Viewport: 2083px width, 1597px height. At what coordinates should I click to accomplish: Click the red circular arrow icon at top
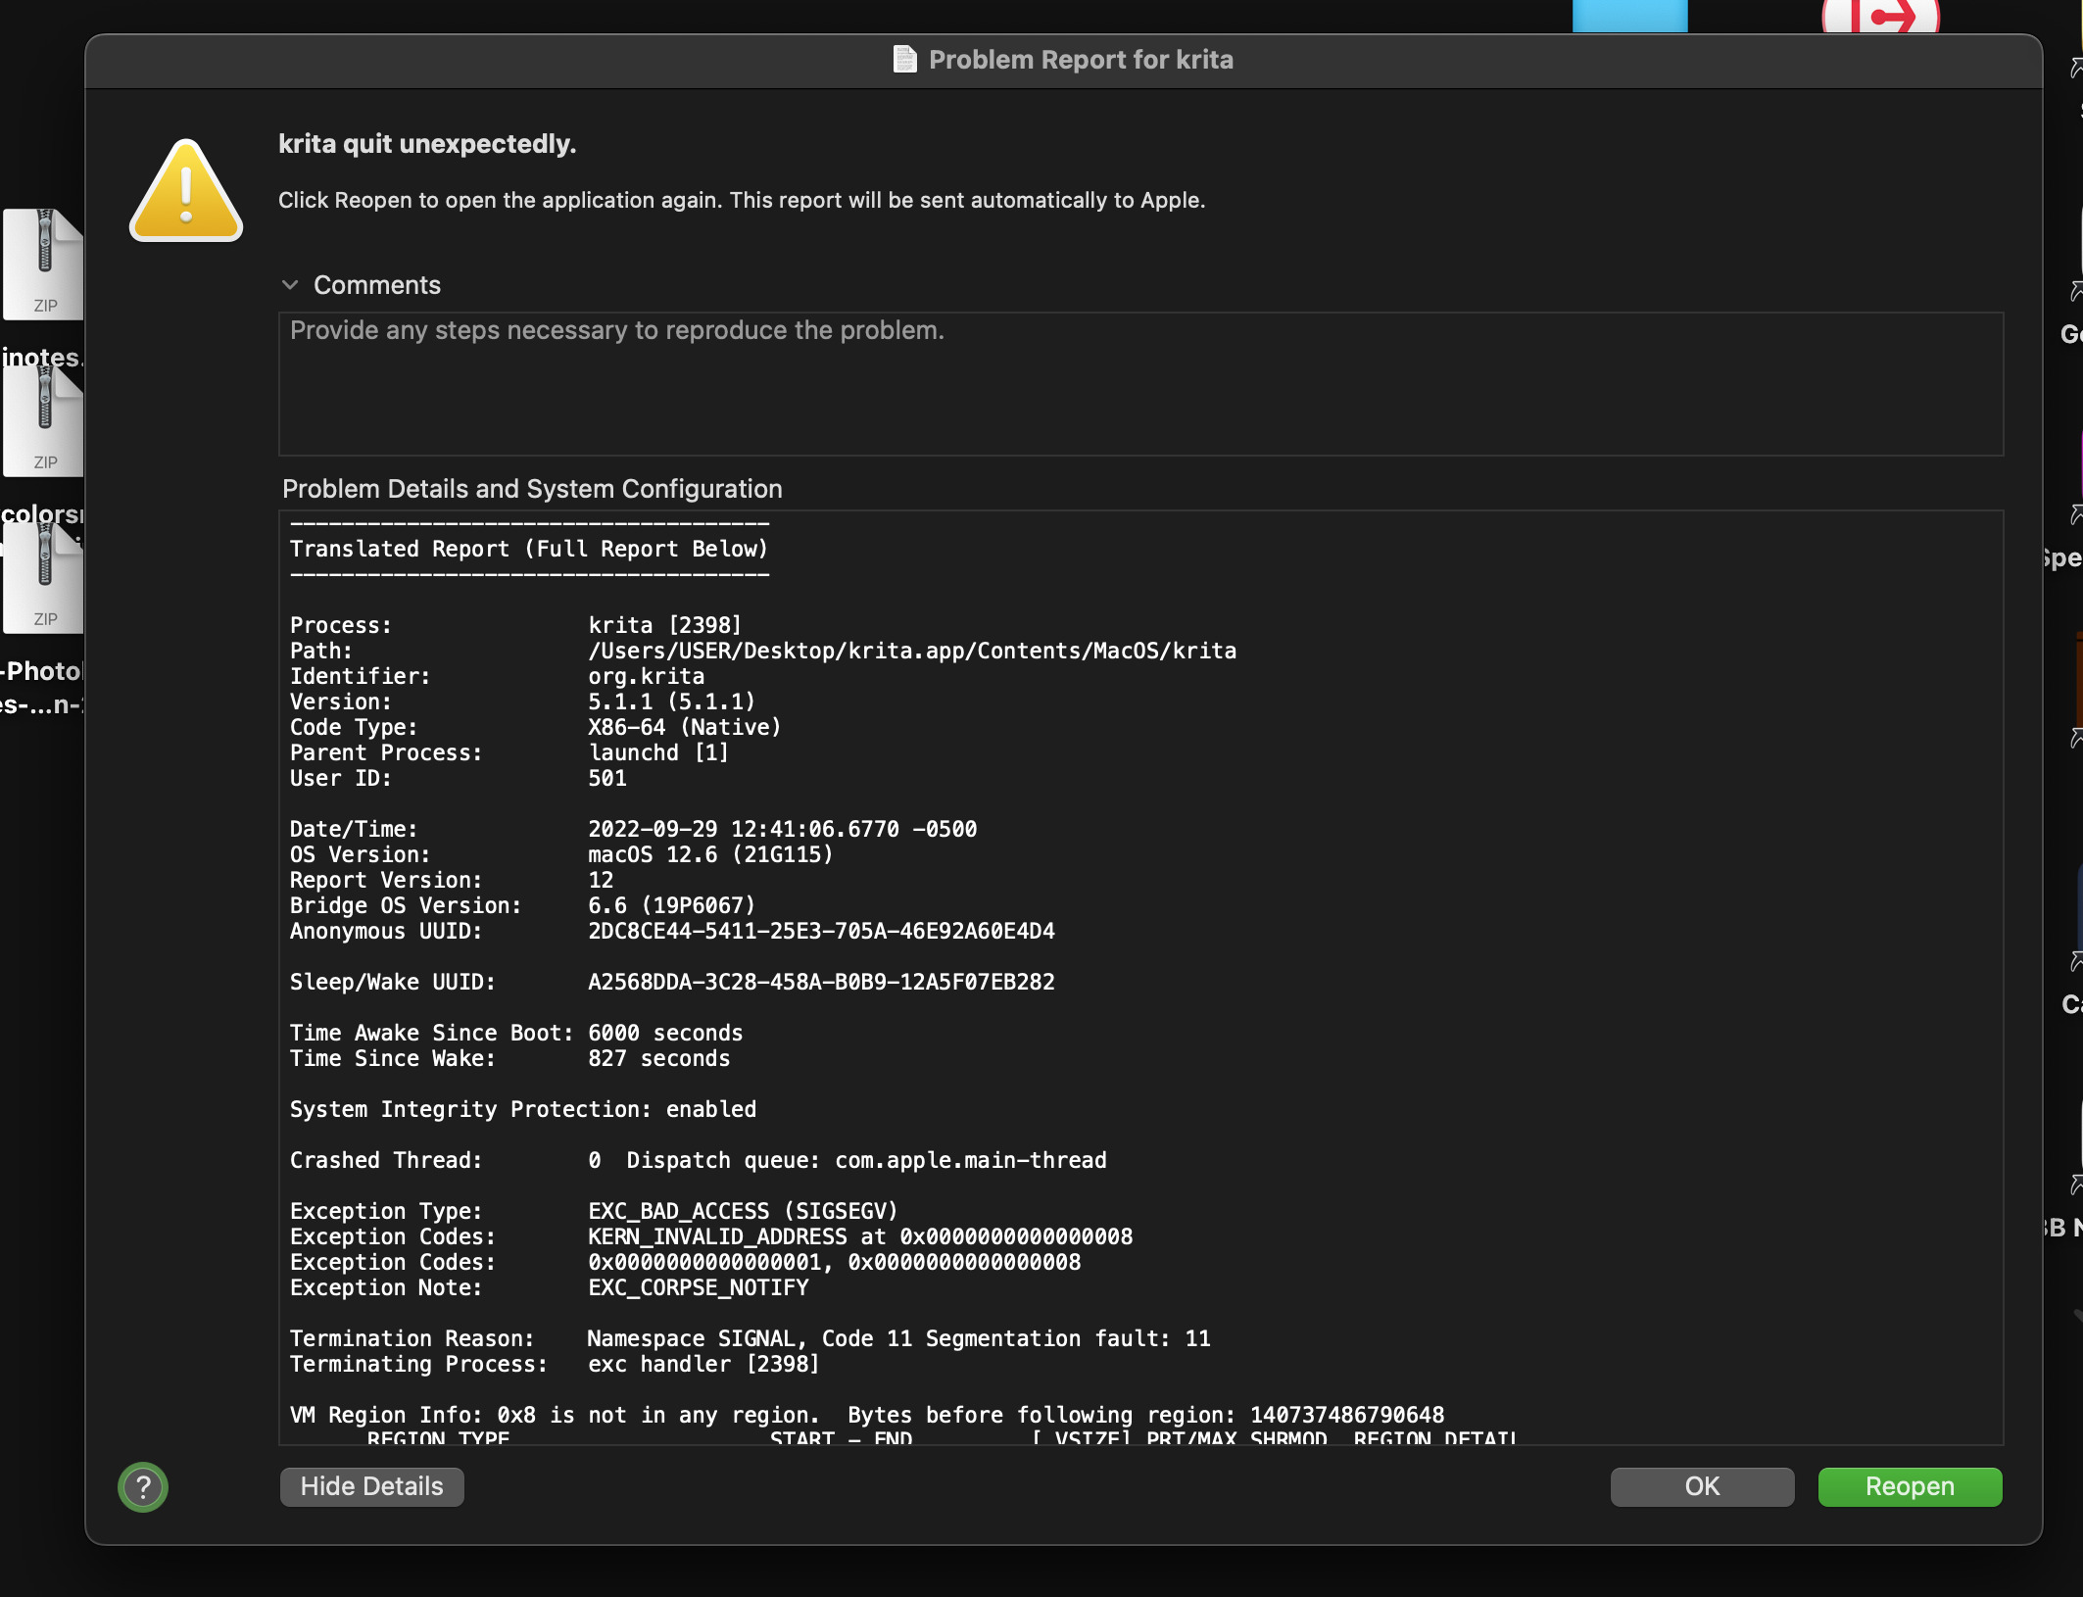pos(1879,16)
